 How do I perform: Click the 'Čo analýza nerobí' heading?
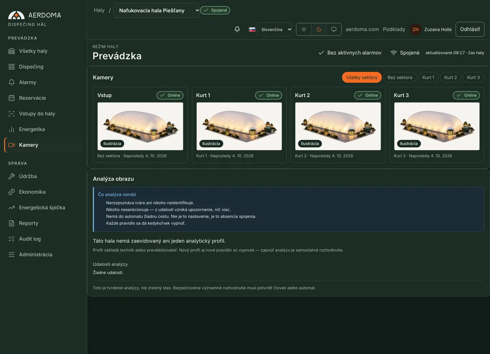pyautogui.click(x=117, y=195)
